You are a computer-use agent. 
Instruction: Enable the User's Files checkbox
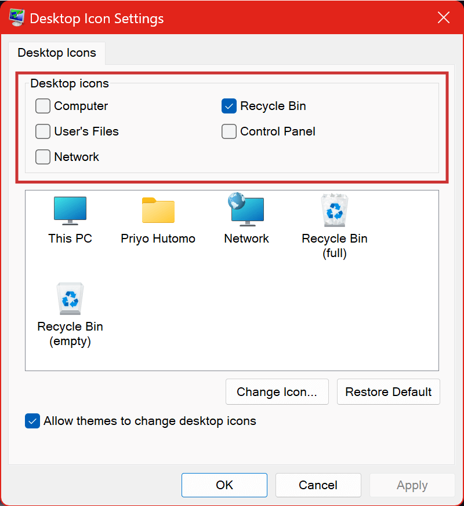point(43,131)
